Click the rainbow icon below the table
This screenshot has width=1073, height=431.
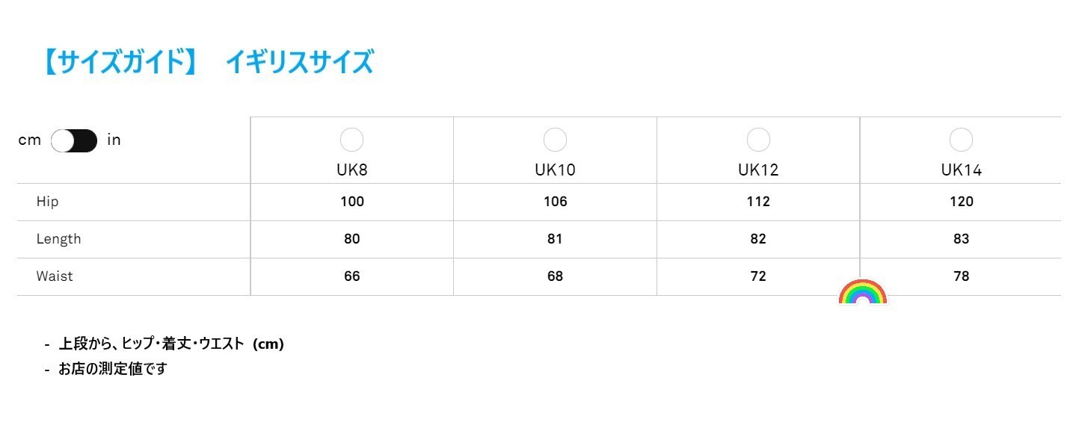[x=863, y=292]
